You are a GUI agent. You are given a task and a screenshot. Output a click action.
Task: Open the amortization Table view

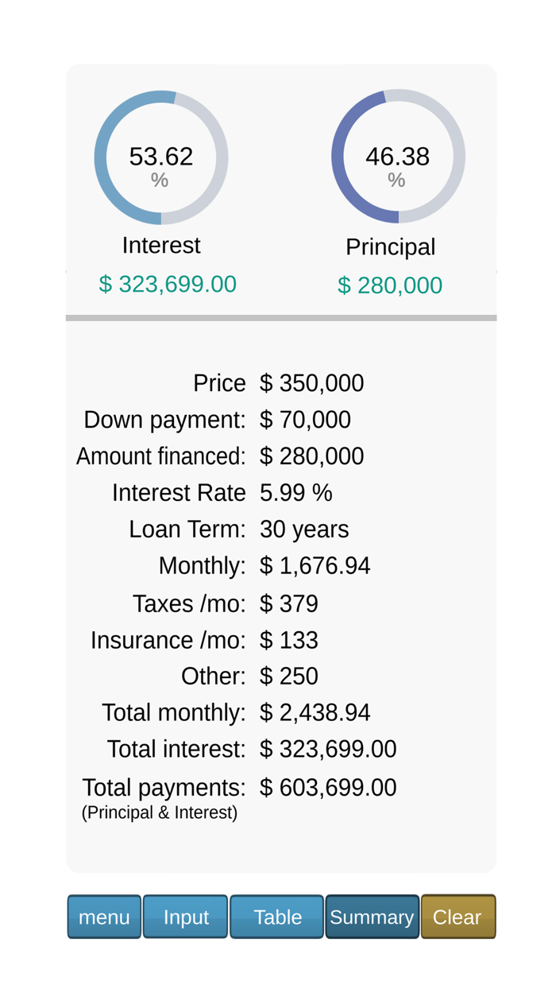click(x=276, y=917)
